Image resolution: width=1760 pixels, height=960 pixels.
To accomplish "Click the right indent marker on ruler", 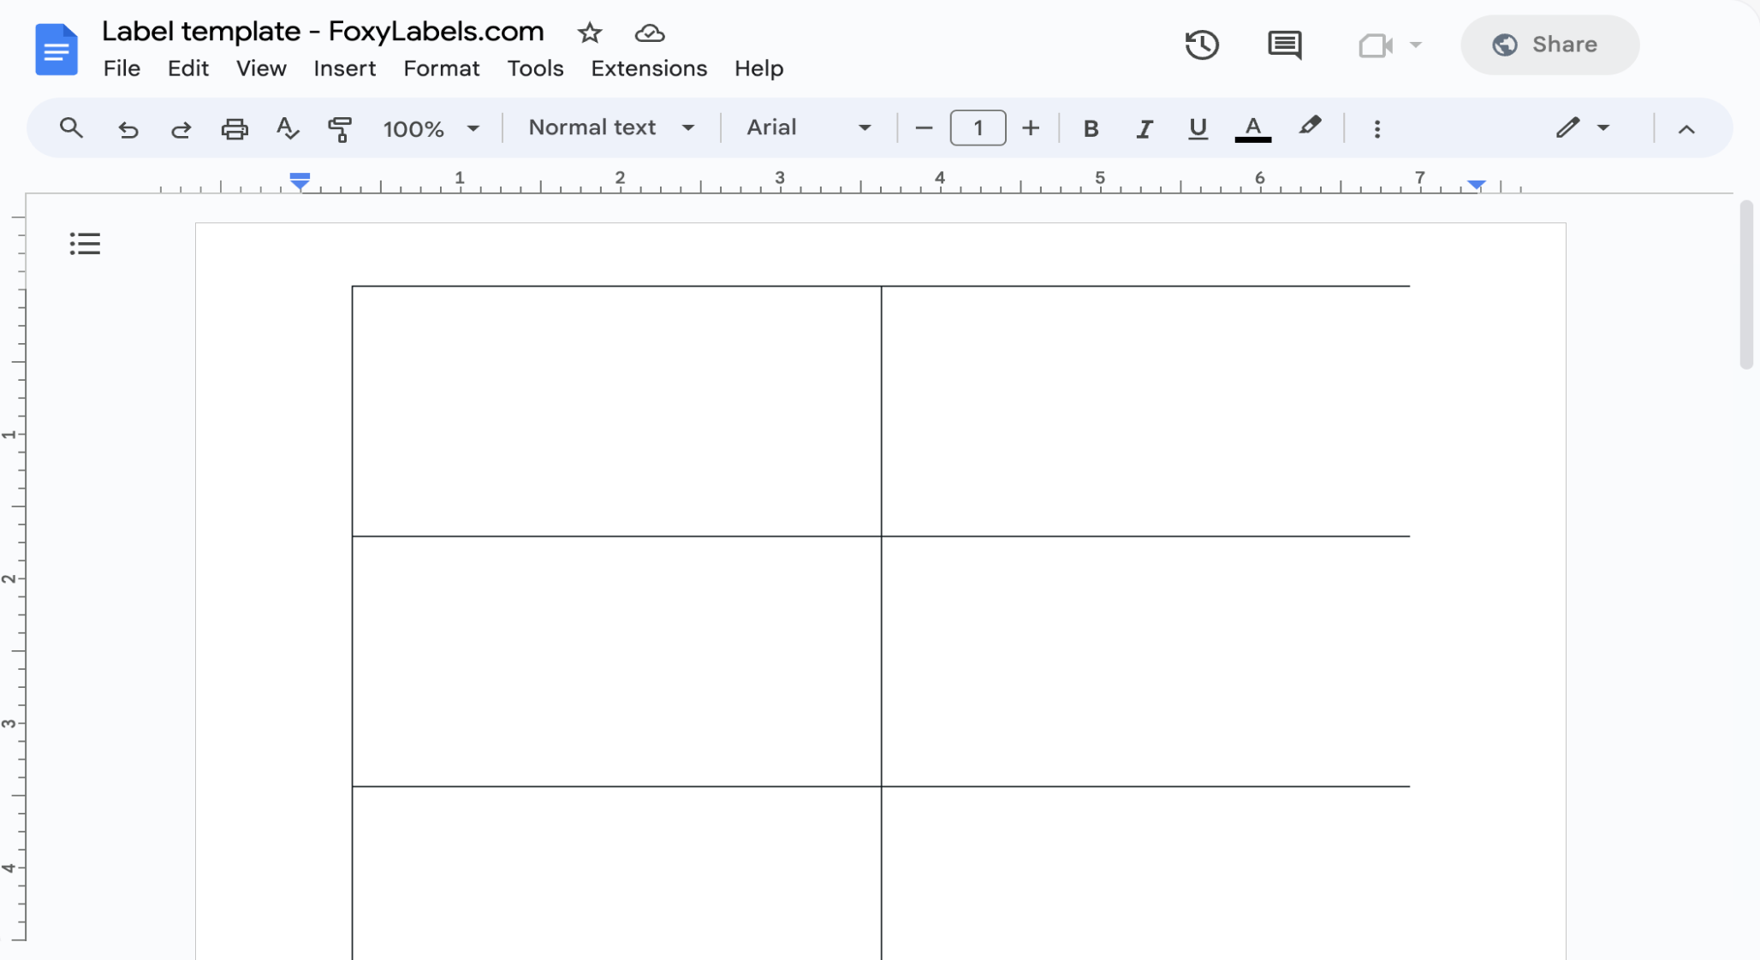I will [1477, 184].
